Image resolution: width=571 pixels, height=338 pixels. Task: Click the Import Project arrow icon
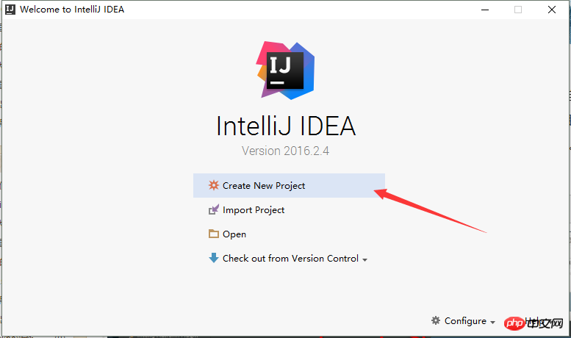214,209
